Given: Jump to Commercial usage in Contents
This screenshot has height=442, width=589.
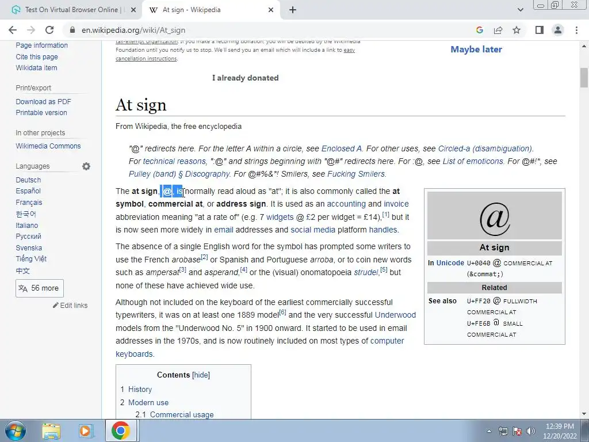Looking at the screenshot, I should [x=182, y=414].
